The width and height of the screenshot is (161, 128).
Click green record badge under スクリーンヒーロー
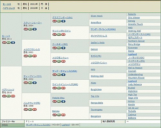point(30,29)
